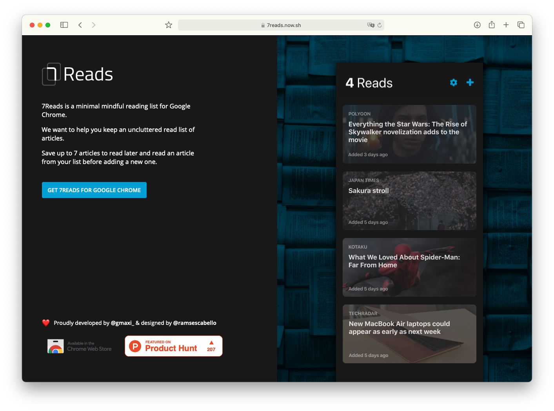Go back to the previous page
Screen dimensions: 554x411
click(x=80, y=25)
